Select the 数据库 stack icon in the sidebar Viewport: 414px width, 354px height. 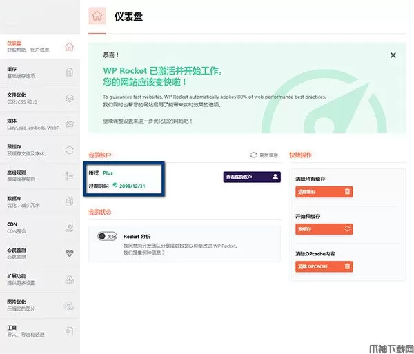coord(69,201)
